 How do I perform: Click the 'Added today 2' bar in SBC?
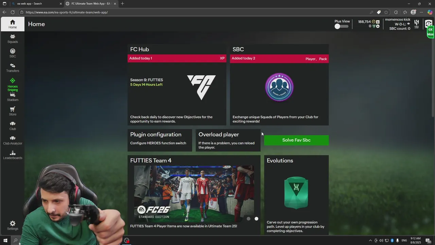[279, 59]
